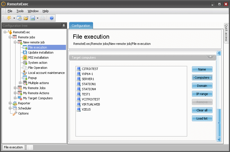Click the scrollbar up arrow
The width and height of the screenshot is (230, 152).
pos(219,53)
